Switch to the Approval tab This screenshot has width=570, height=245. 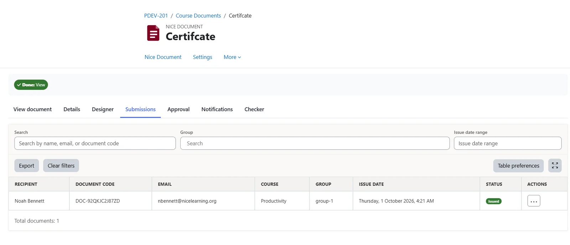pos(178,109)
